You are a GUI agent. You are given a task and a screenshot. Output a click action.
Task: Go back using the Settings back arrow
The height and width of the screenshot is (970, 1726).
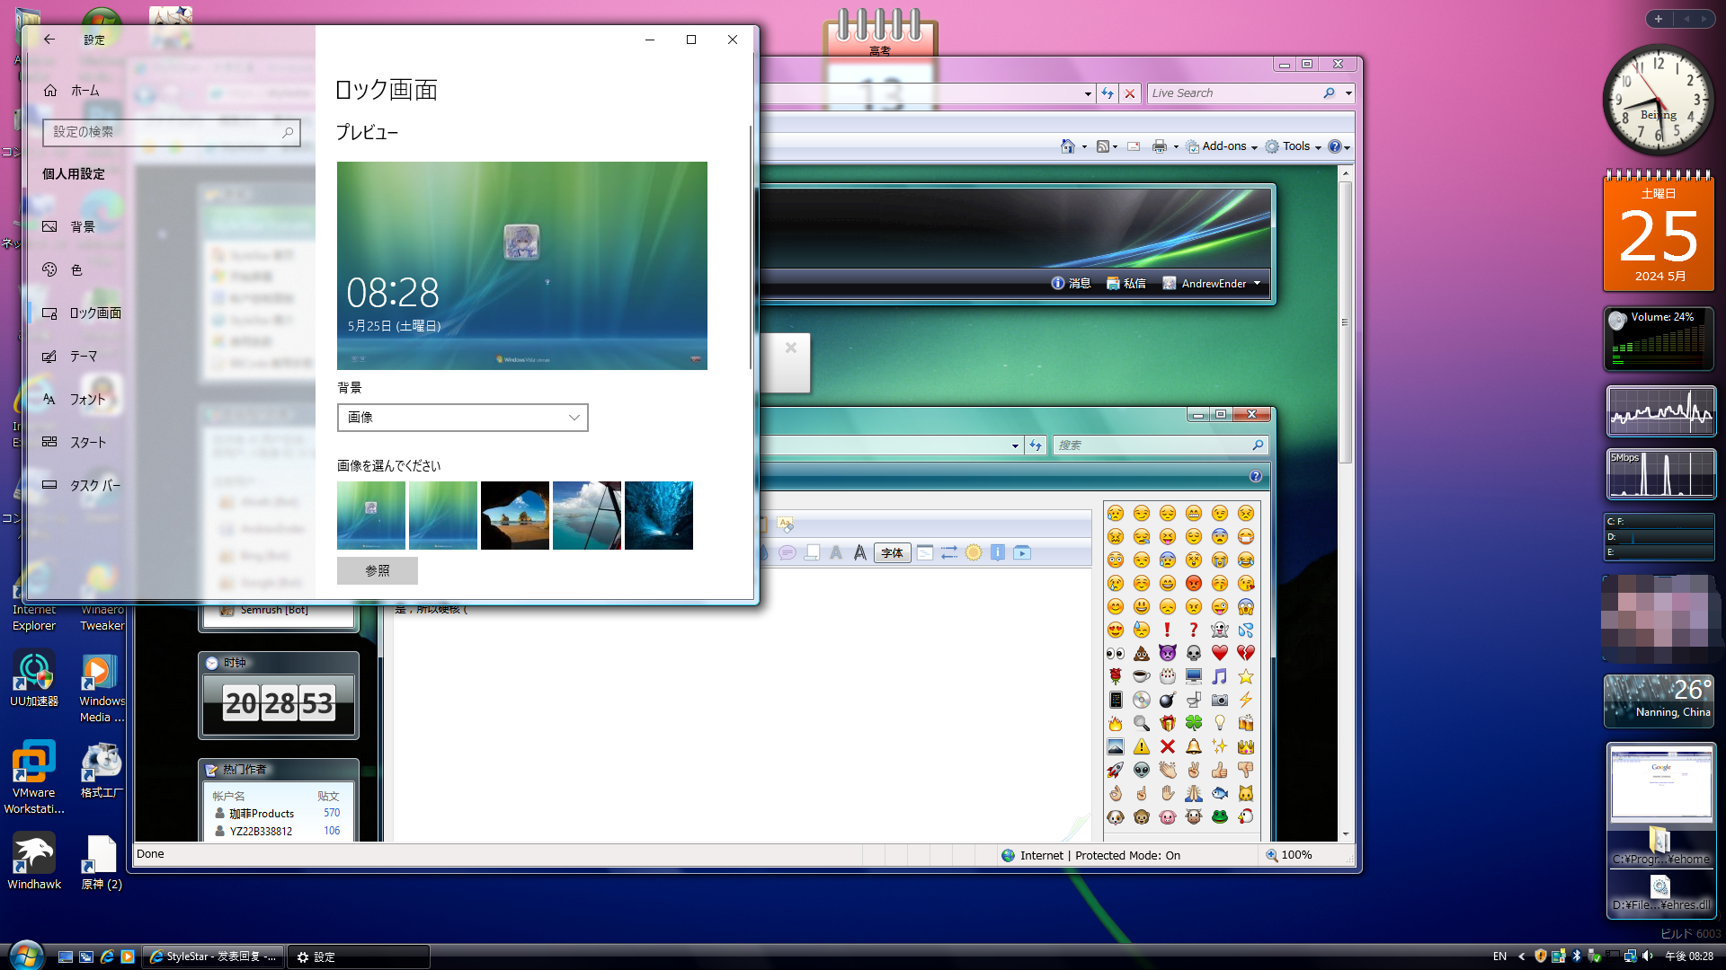click(x=49, y=40)
